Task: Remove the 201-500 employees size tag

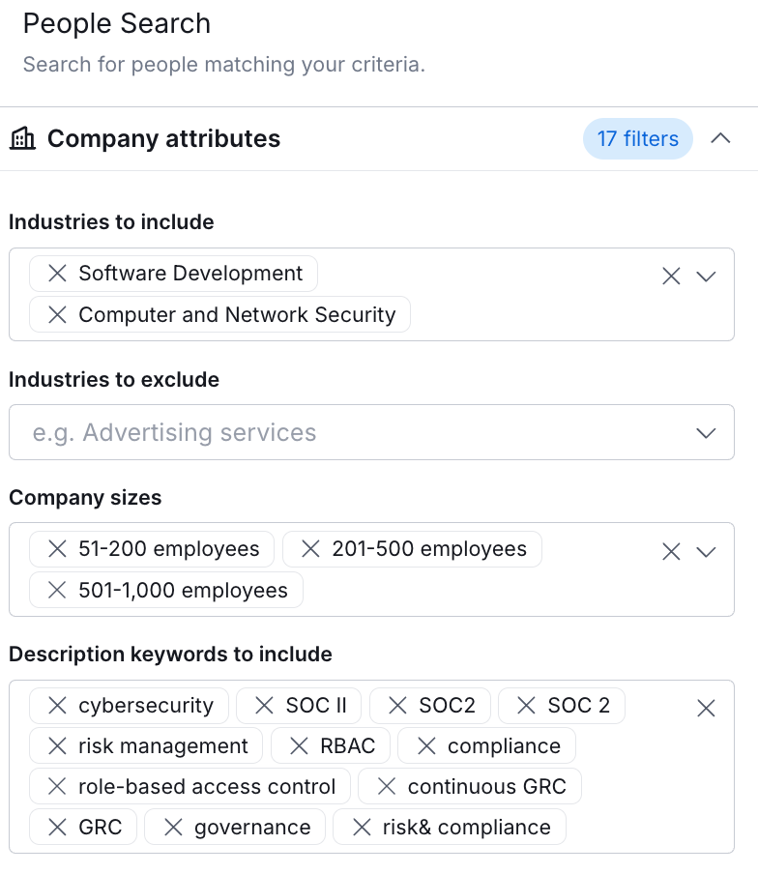Action: pos(310,549)
